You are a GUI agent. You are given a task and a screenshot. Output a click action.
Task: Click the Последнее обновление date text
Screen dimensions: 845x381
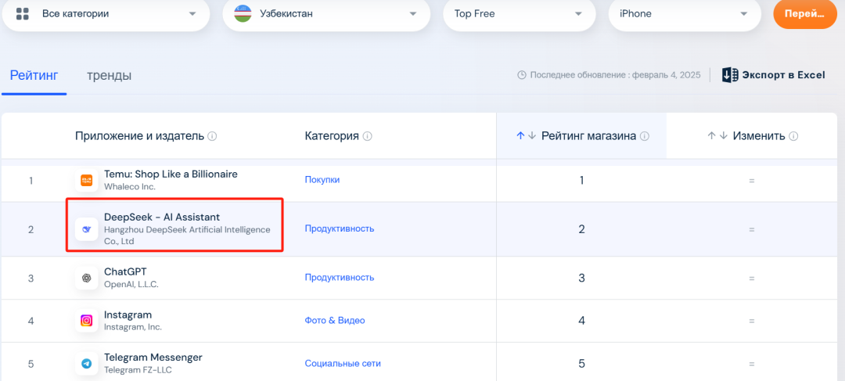tap(616, 75)
